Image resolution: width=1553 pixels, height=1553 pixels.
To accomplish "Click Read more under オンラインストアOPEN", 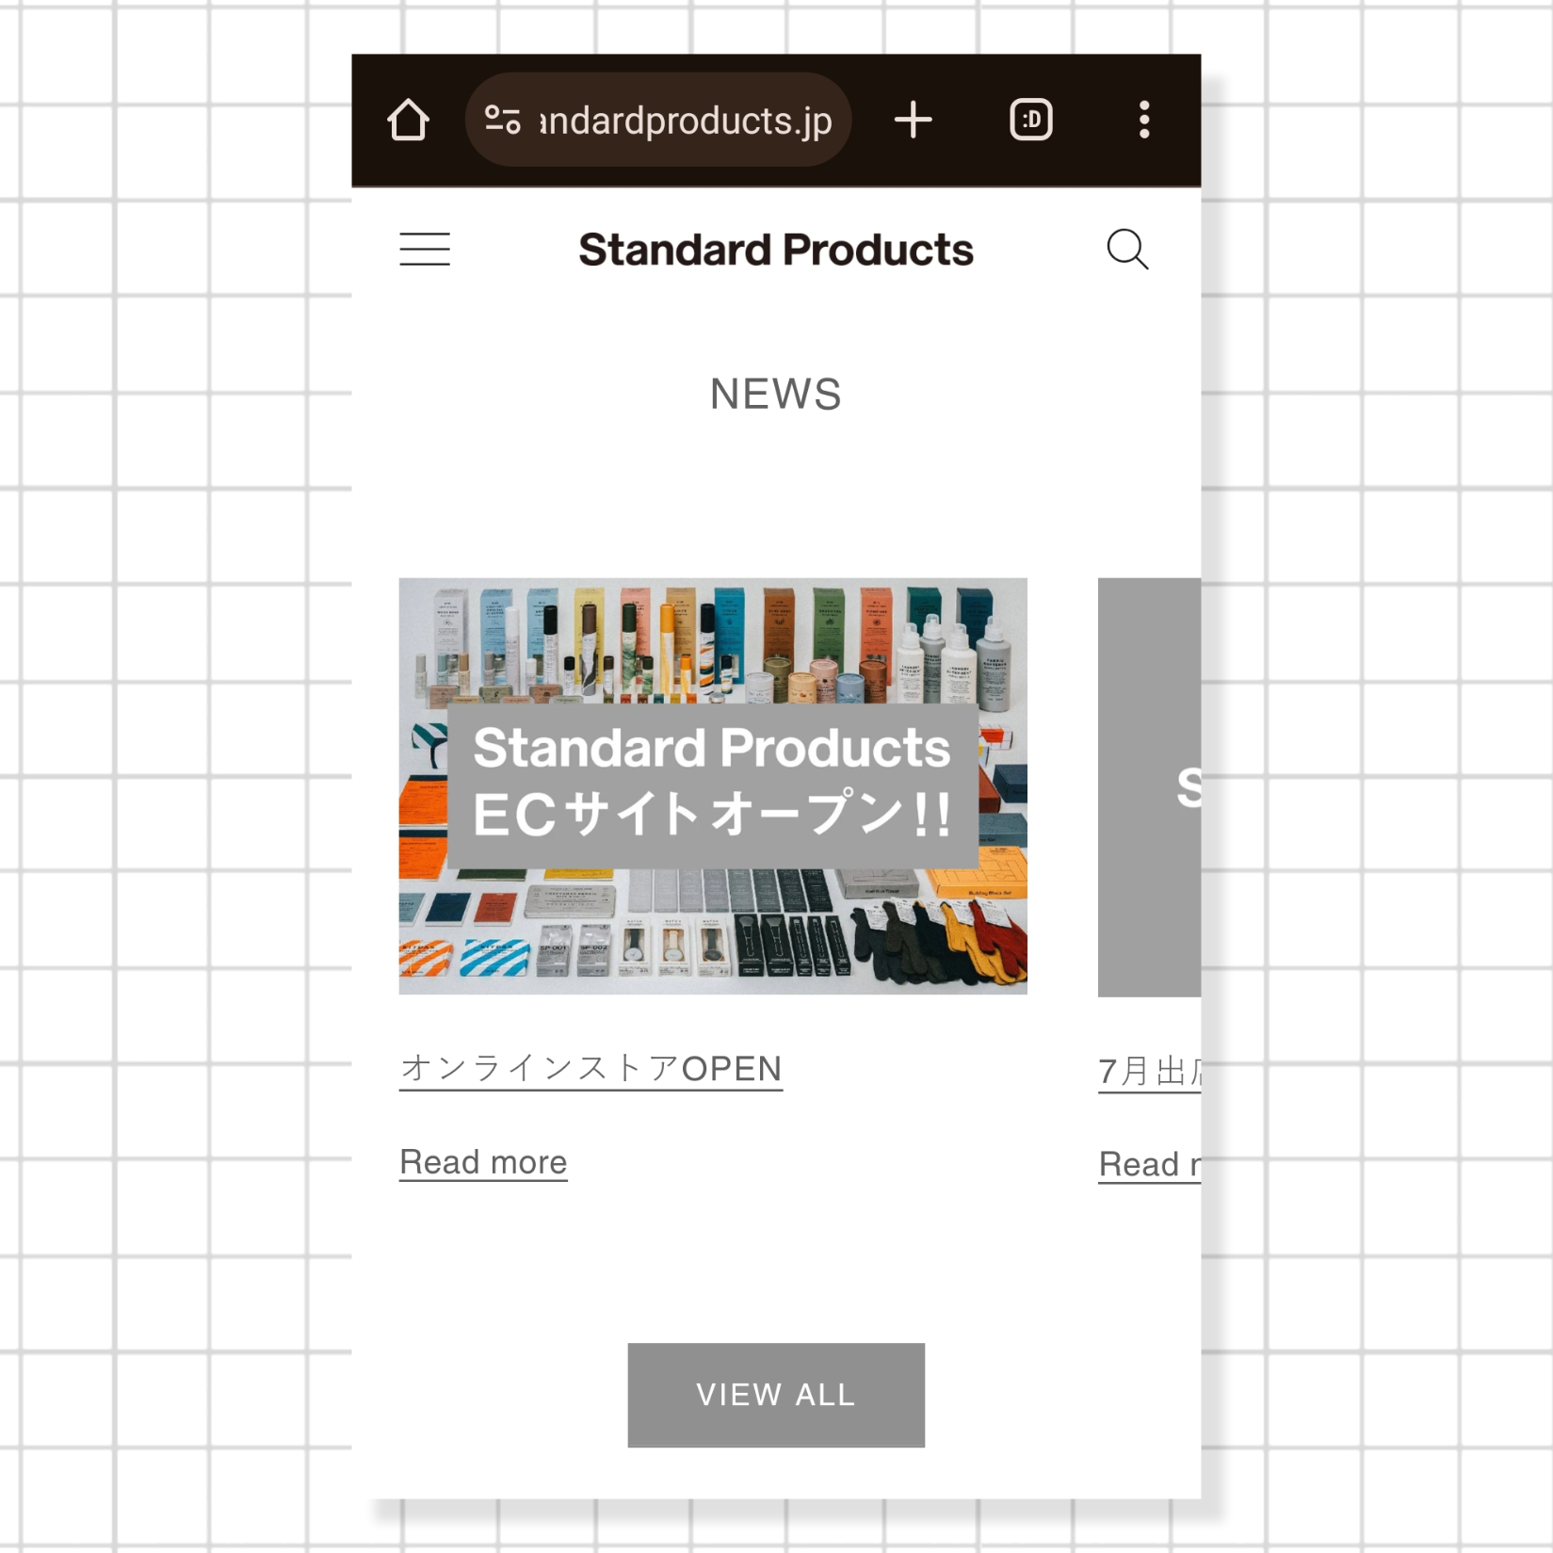I will 483,1162.
